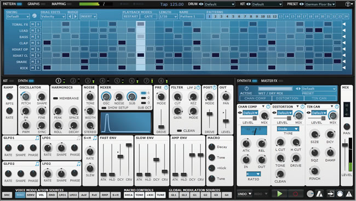
Task: Open the distortion TYPE Diode dropdown
Action: click(288, 129)
